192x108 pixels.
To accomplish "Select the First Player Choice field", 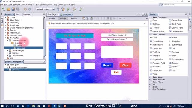I will 117,35.
